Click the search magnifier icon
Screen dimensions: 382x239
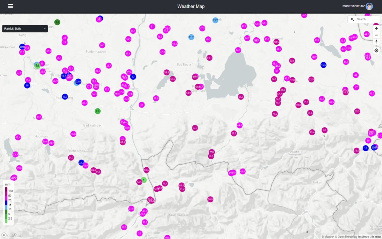(x=352, y=19)
